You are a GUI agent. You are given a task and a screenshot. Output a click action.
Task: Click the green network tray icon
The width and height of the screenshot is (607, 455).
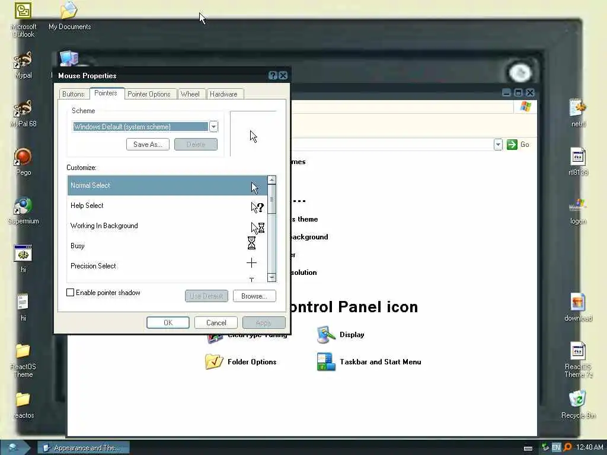click(x=545, y=447)
